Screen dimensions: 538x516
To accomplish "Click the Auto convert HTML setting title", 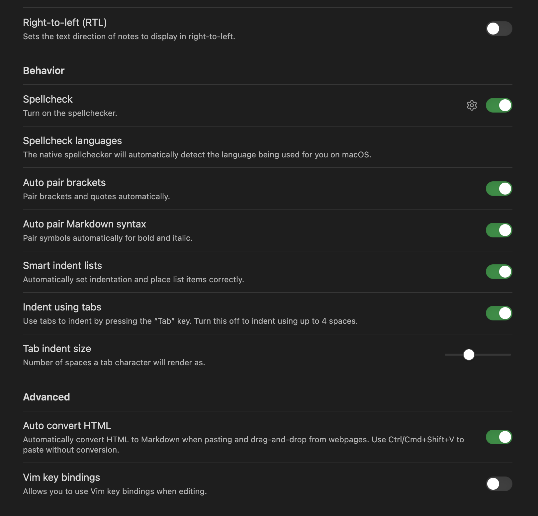I will click(67, 425).
